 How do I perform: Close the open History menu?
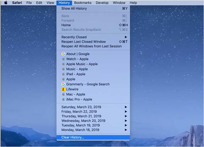(x=64, y=3)
